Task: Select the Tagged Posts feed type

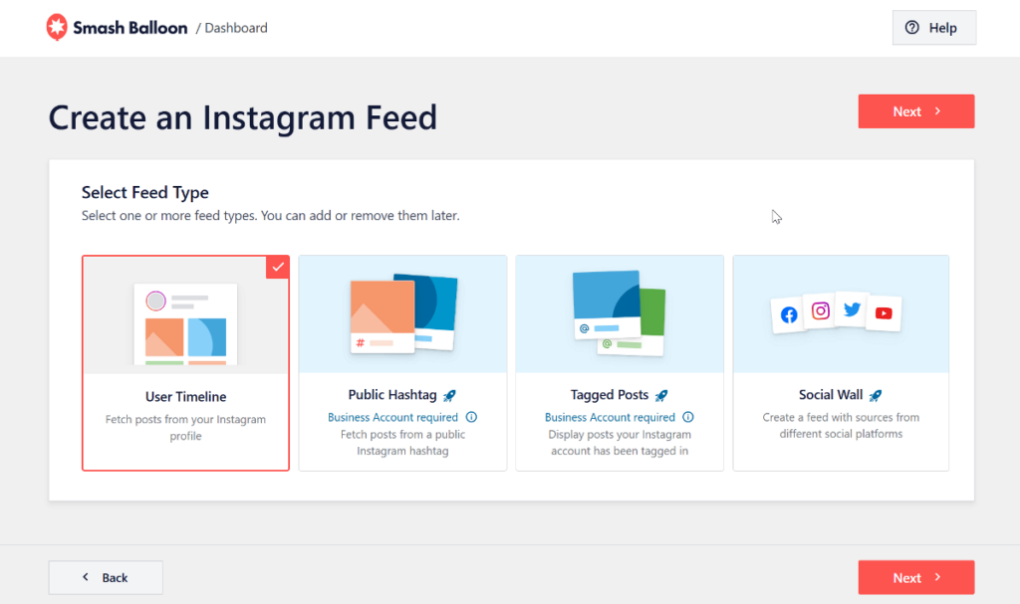Action: 620,362
